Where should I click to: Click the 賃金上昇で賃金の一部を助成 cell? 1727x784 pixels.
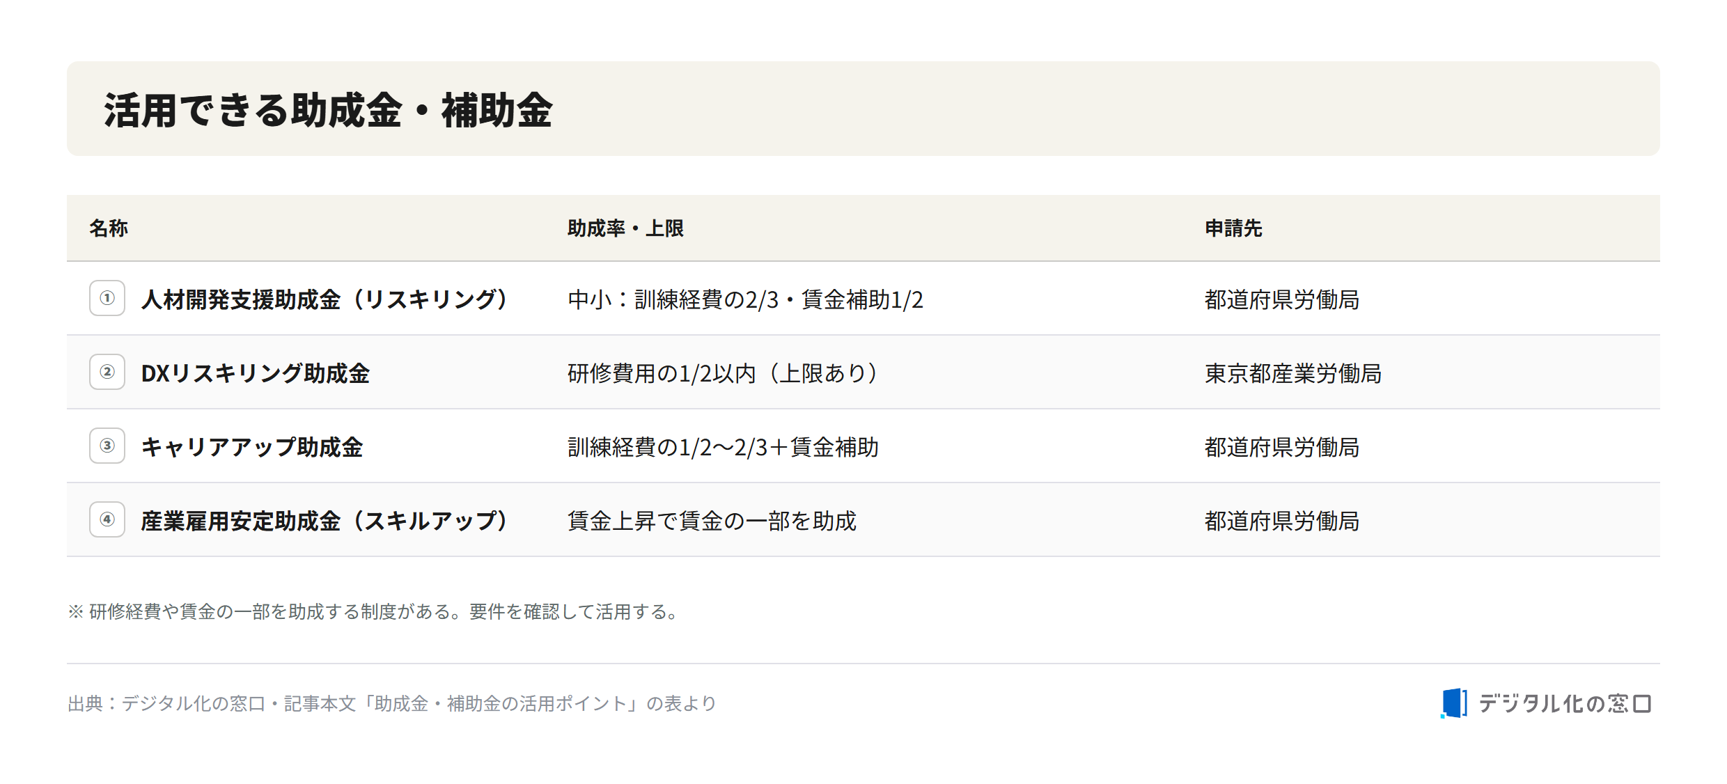tap(712, 521)
